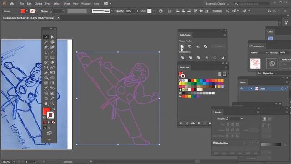Click the Merge pathfinder icon
Viewport: 291px width, 164px height.
coord(198,57)
